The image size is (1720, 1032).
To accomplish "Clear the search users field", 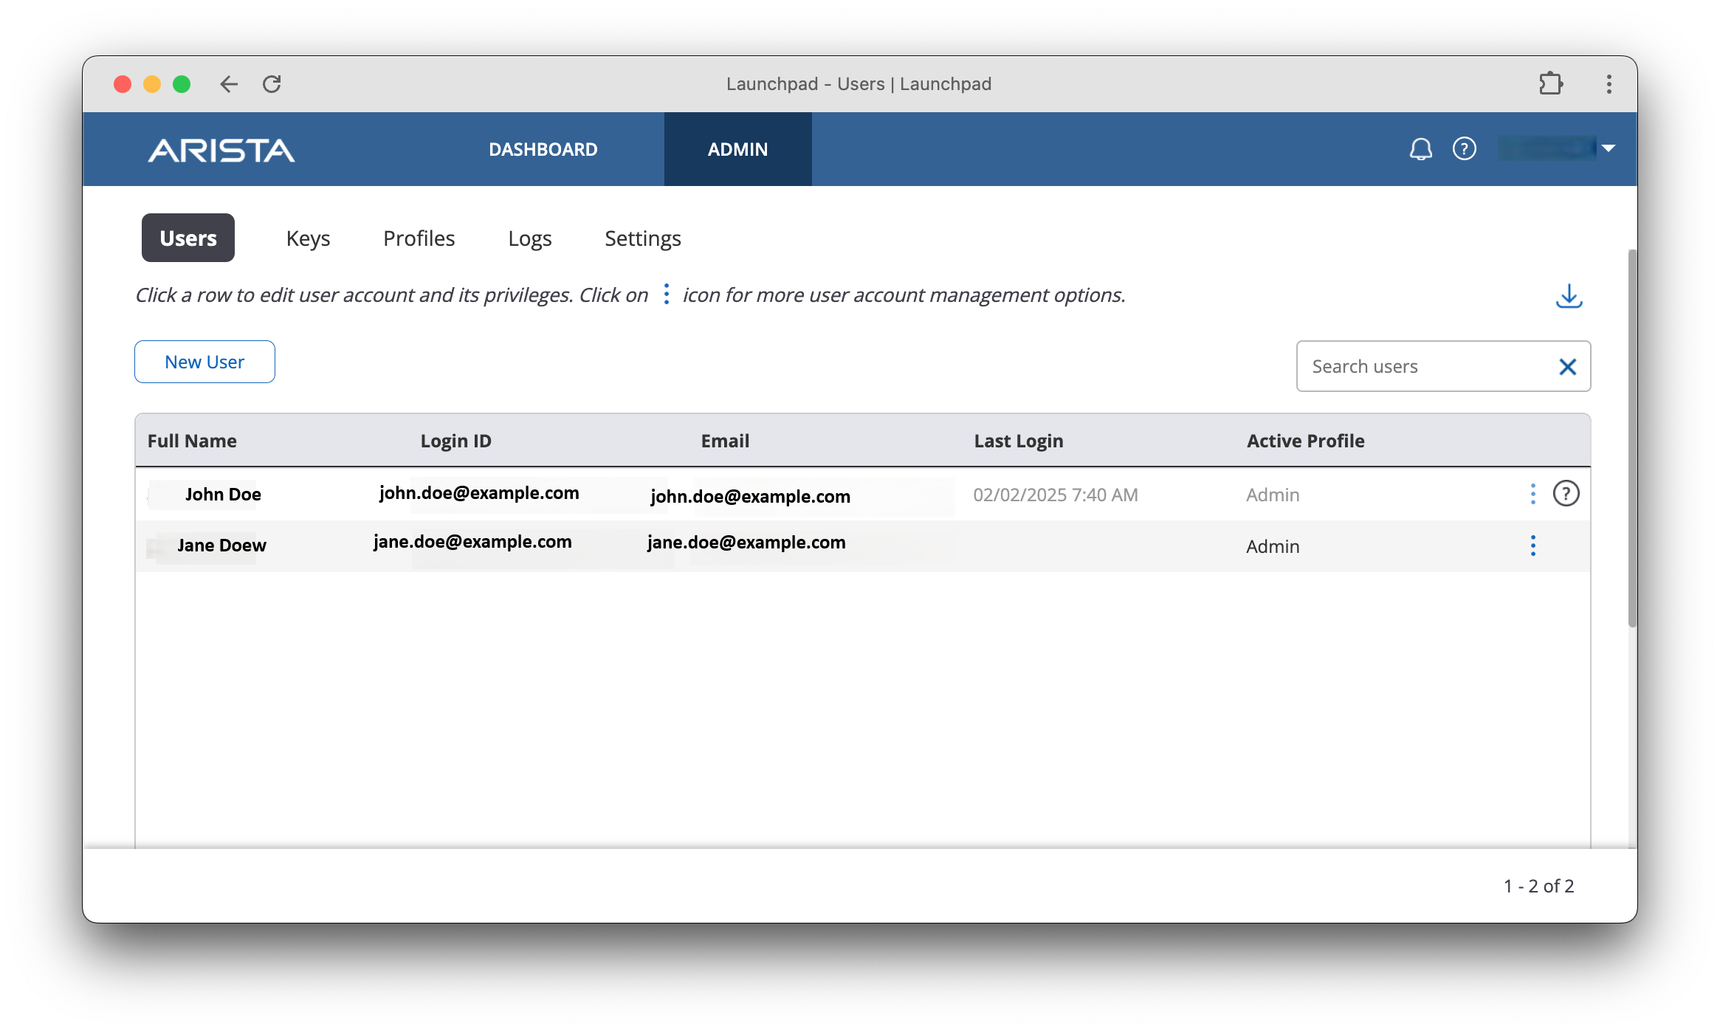I will (1567, 367).
